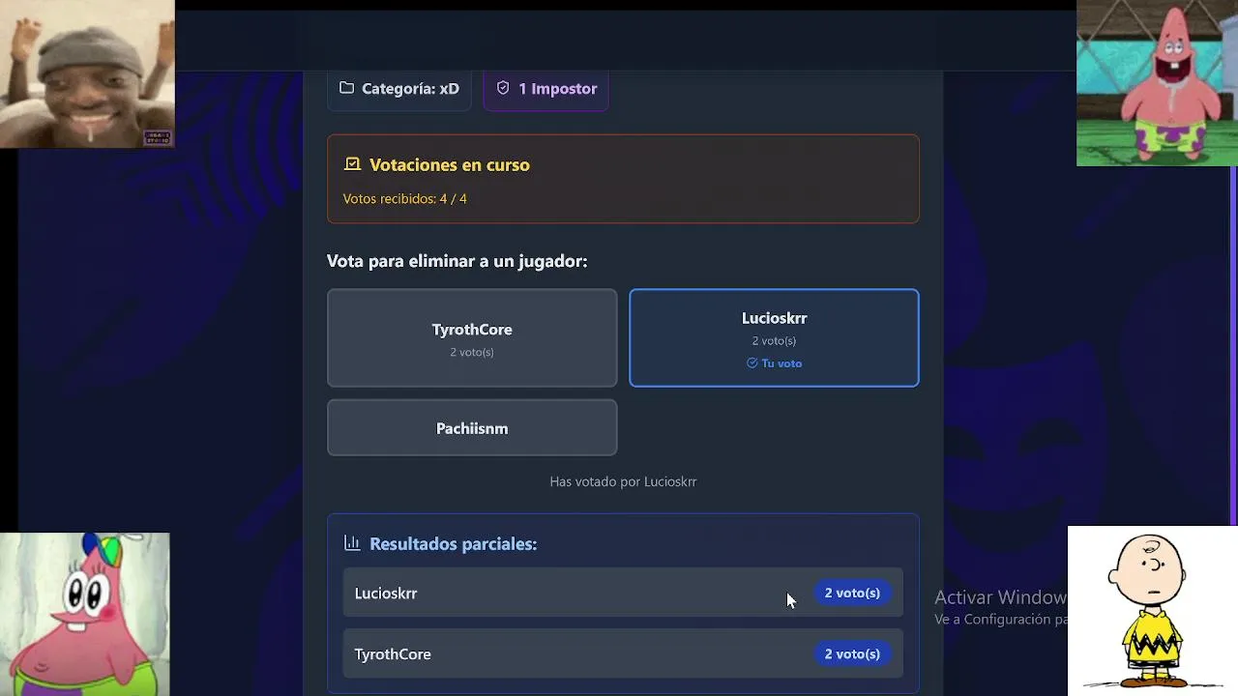Screen dimensions: 1238x696
Task: Click the 1 Impostor label text
Action: (557, 89)
